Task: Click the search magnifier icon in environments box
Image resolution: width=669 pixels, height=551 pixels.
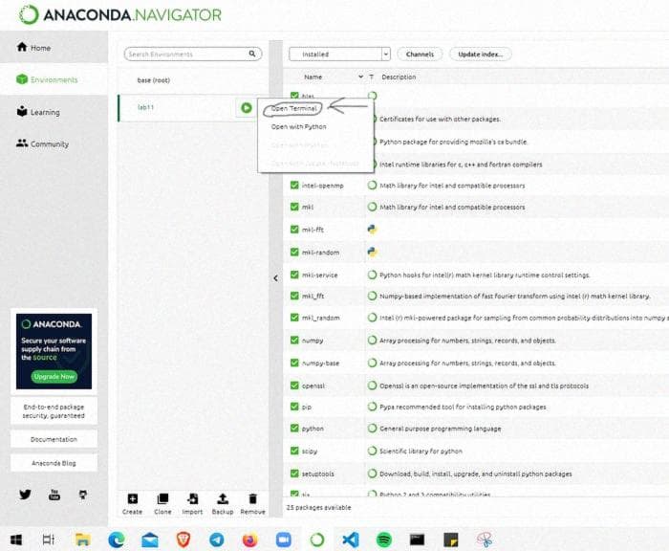Action: (x=252, y=54)
